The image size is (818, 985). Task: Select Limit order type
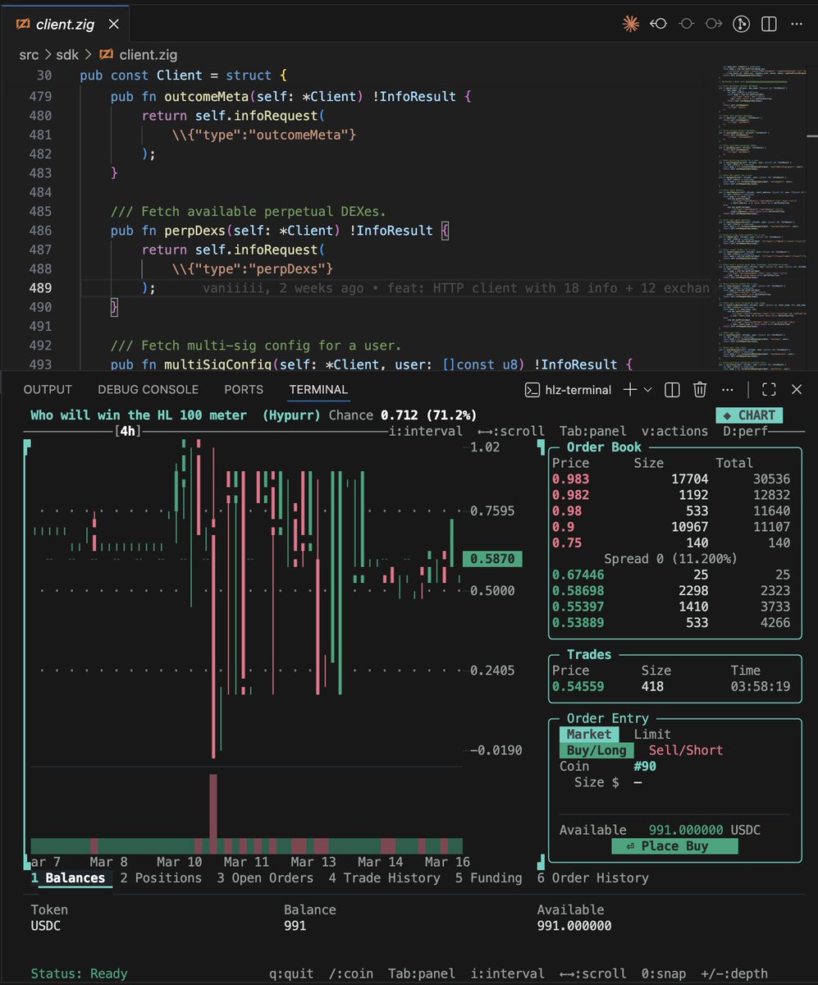652,735
